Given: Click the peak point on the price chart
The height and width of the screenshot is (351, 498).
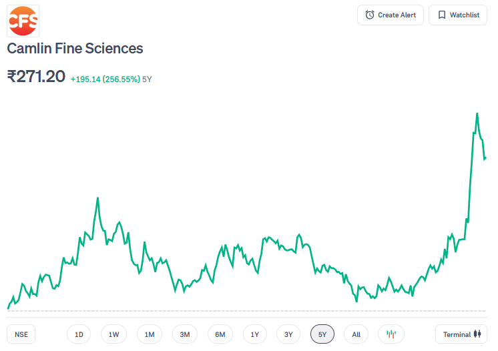Looking at the screenshot, I should (x=477, y=113).
